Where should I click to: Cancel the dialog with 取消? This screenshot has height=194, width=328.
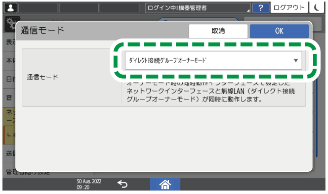[x=218, y=31]
